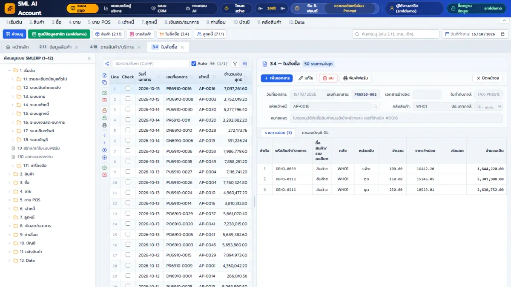Open the filter funnel icon in list toolbar
Image resolution: width=511 pixels, height=287 pixels.
[x=235, y=63]
